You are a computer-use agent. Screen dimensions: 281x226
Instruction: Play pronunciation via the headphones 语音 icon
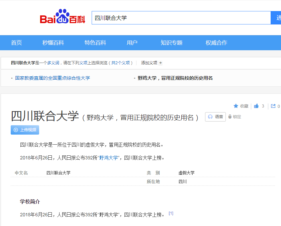[x=211, y=117]
